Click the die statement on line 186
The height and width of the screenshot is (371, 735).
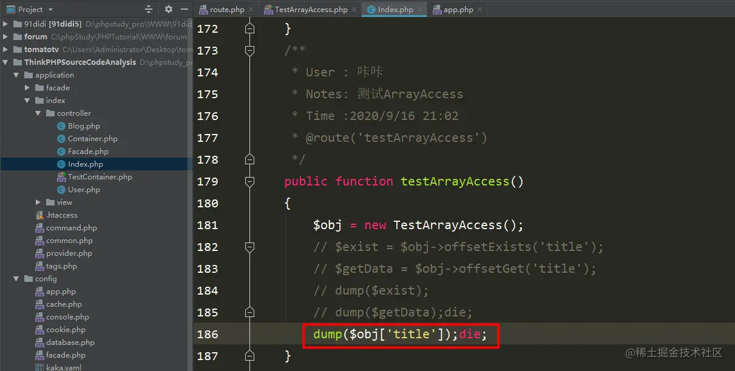470,334
